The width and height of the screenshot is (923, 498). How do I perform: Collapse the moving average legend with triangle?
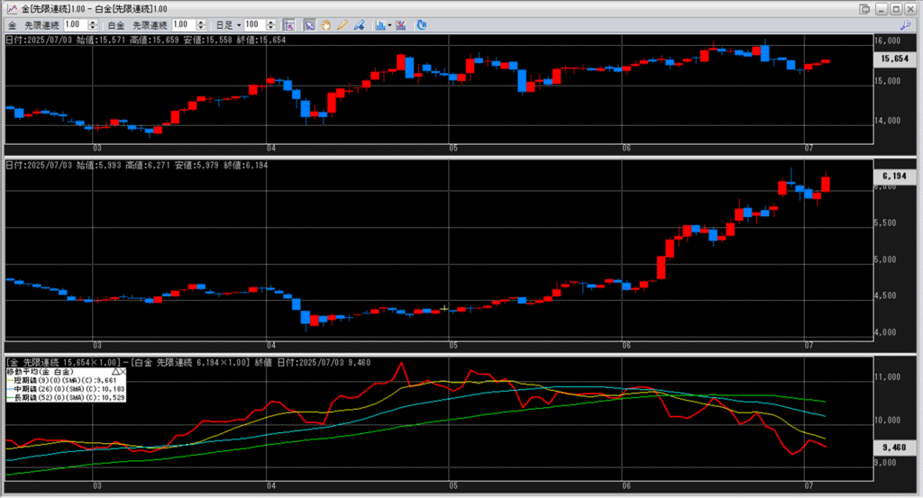(114, 371)
